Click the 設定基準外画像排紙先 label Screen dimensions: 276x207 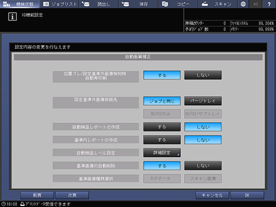click(x=96, y=102)
